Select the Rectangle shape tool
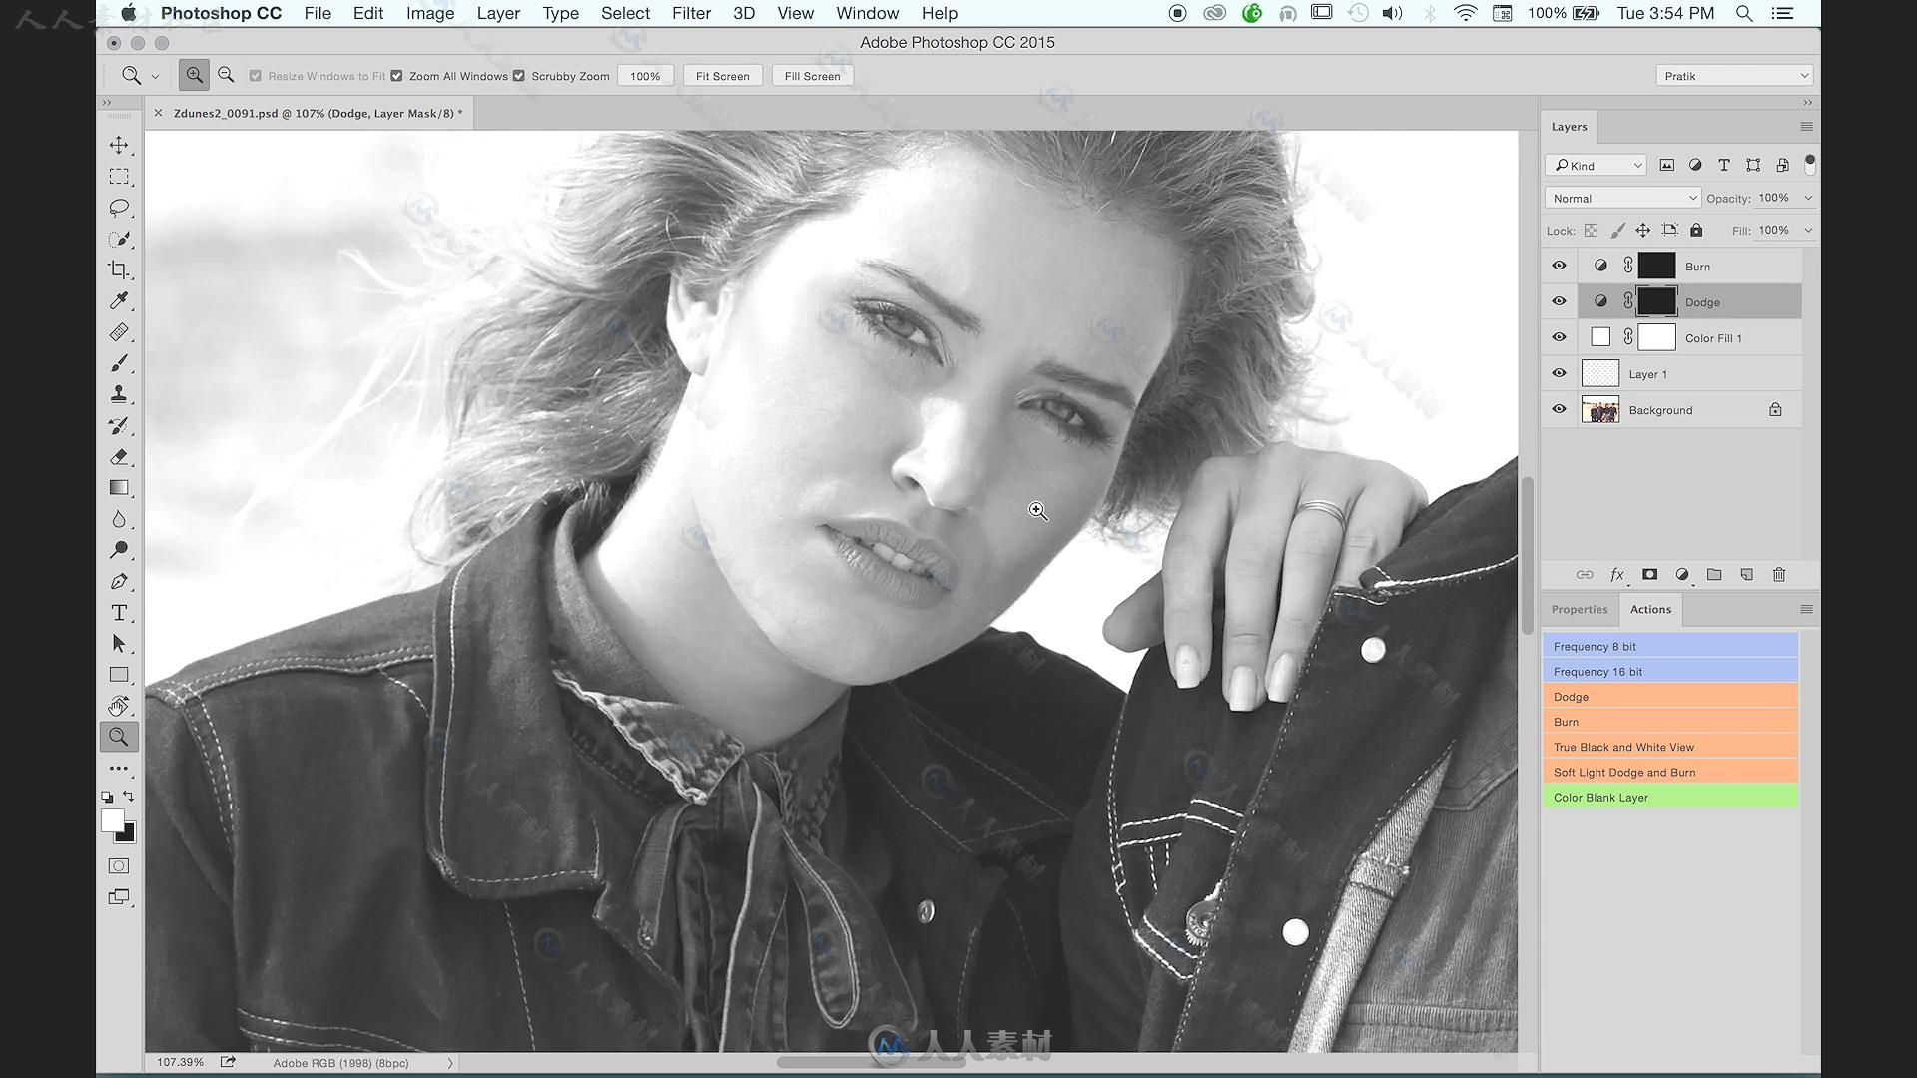This screenshot has height=1078, width=1917. coord(119,675)
